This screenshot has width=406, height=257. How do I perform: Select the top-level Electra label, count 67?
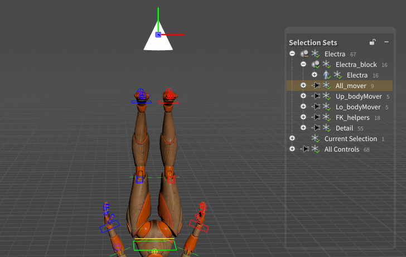335,54
